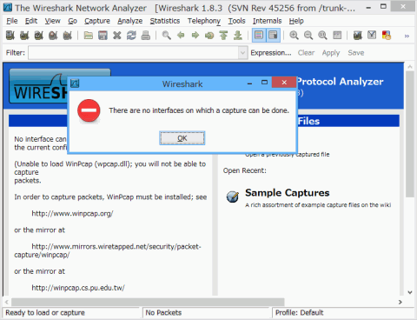Image resolution: width=417 pixels, height=320 pixels.
Task: Reload the capture file
Action: point(131,36)
